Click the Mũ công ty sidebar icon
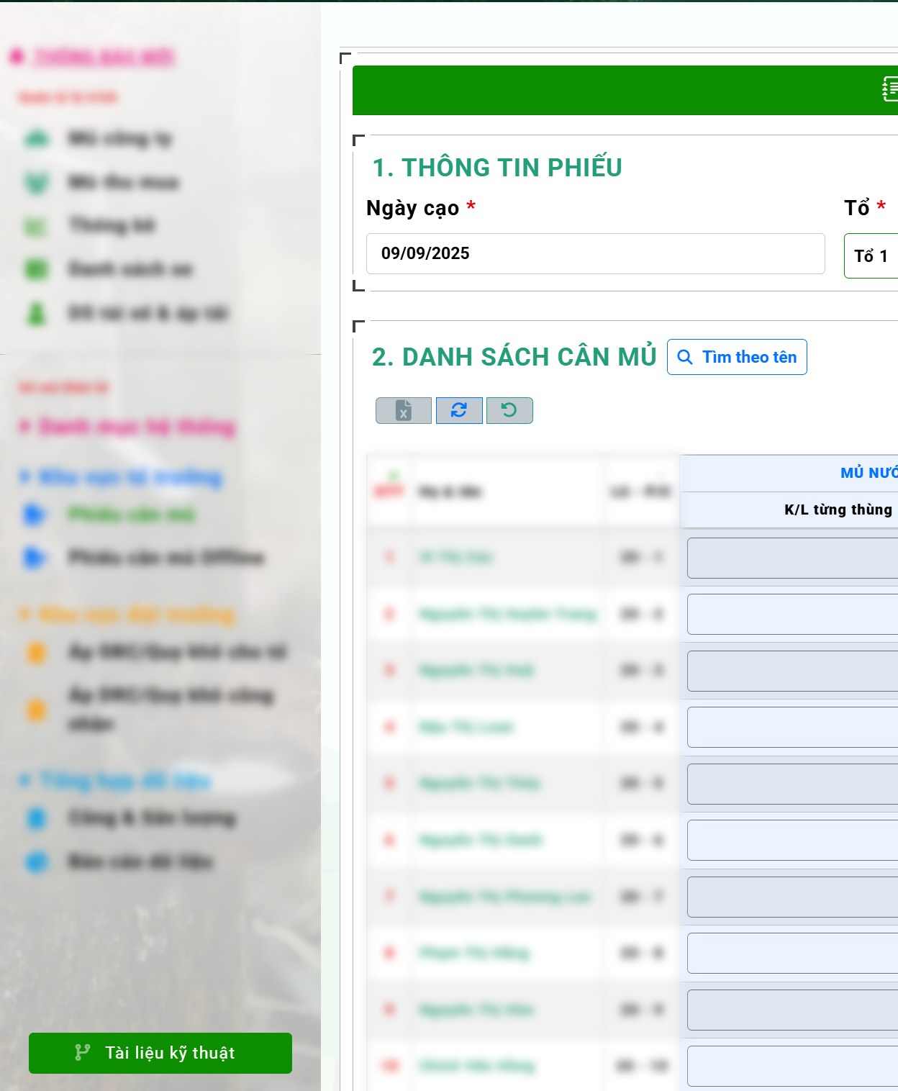Viewport: 898px width, 1091px height. click(x=37, y=139)
